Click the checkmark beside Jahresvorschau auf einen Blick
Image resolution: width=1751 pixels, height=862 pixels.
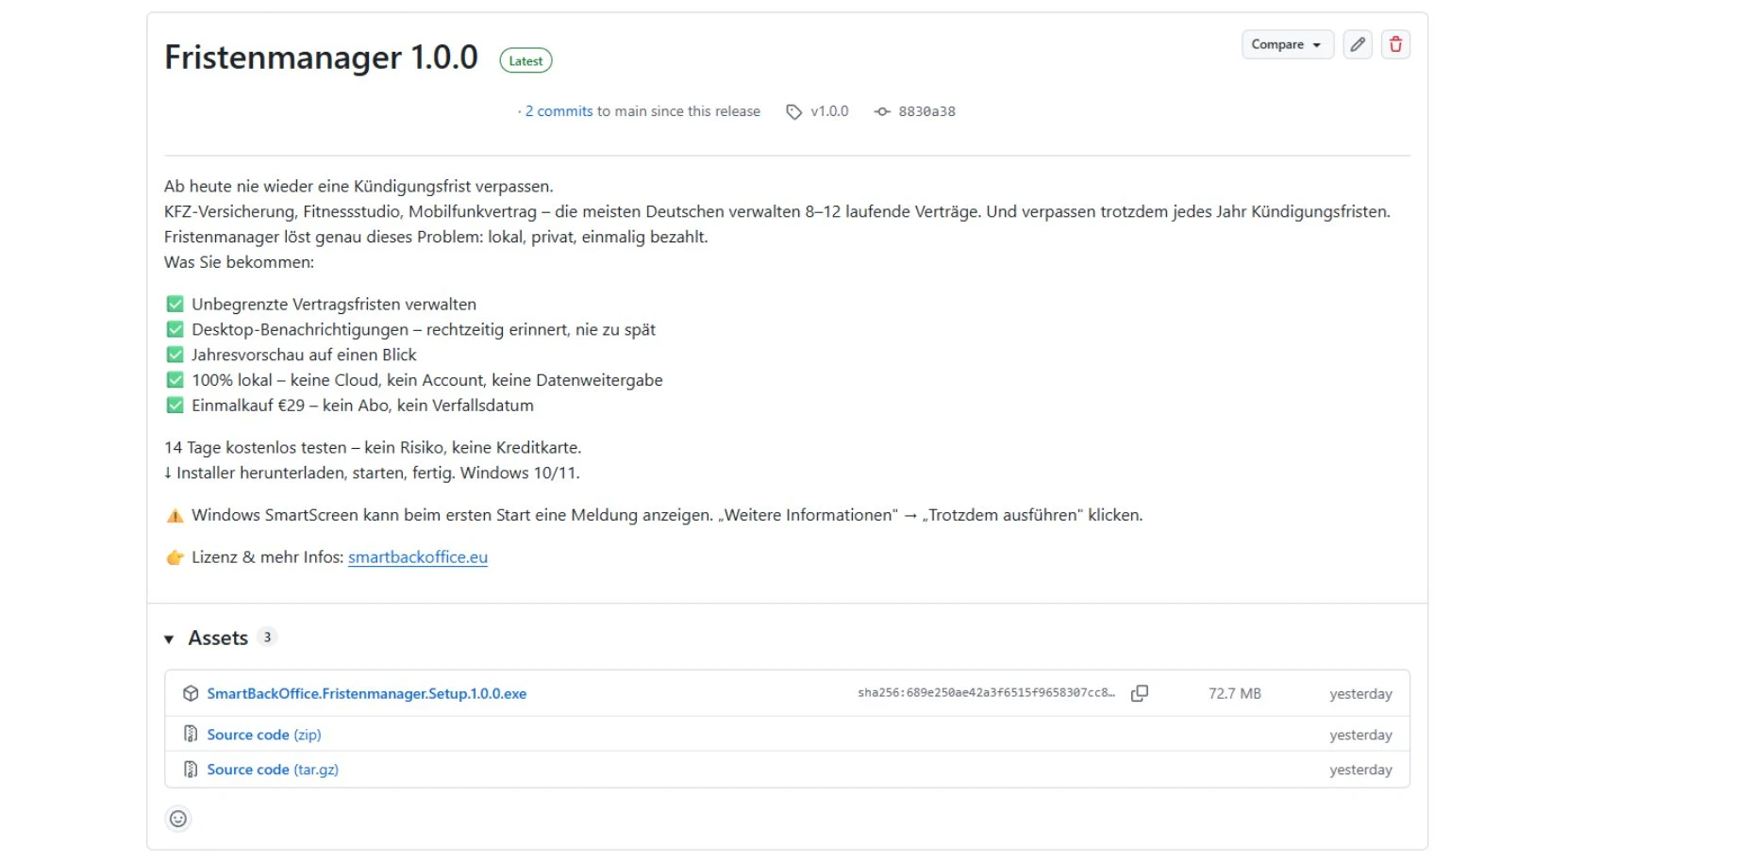point(175,355)
